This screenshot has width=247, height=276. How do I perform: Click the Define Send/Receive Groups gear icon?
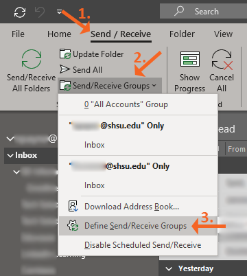73,225
